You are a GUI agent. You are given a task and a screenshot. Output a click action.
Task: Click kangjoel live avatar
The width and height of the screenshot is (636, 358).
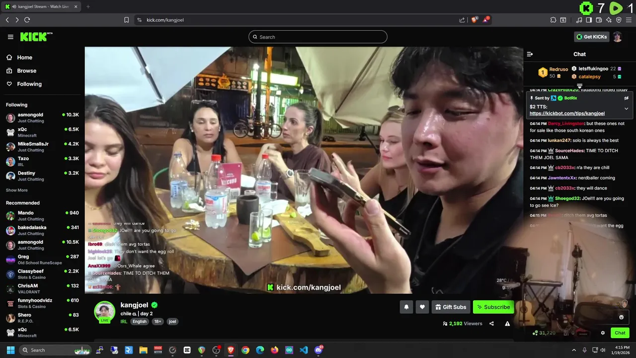(105, 312)
